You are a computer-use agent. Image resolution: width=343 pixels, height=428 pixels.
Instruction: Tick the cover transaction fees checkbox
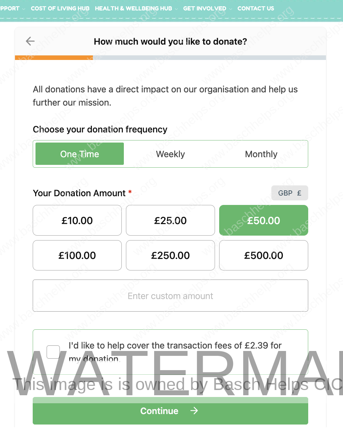coord(53,352)
